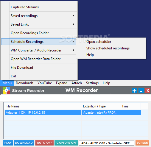Close WM Recorder with red X
This screenshot has height=147, width=151.
tap(148, 90)
